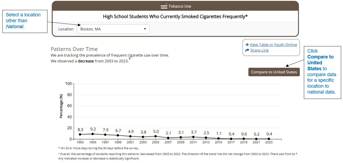Image resolution: width=343 pixels, height=163 pixels.
Task: Click the Share Link hyperlink
Action: coord(259,50)
